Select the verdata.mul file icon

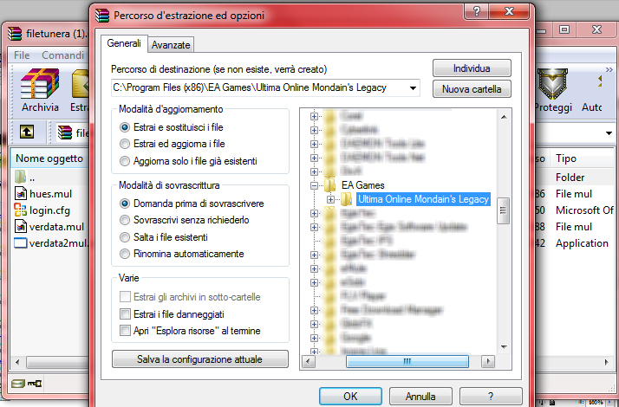click(x=21, y=227)
